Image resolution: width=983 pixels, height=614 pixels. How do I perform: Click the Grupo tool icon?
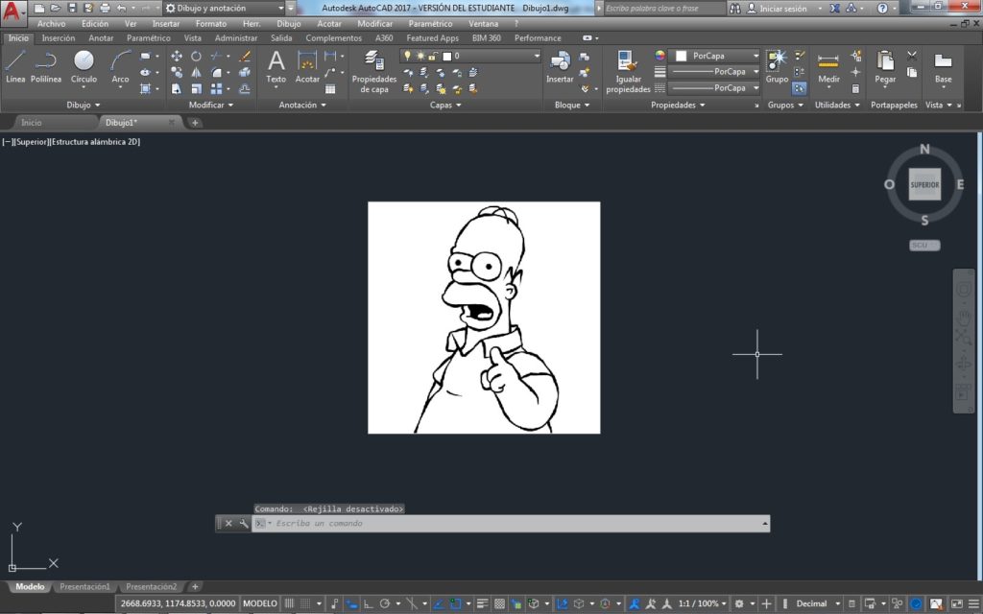coord(777,66)
